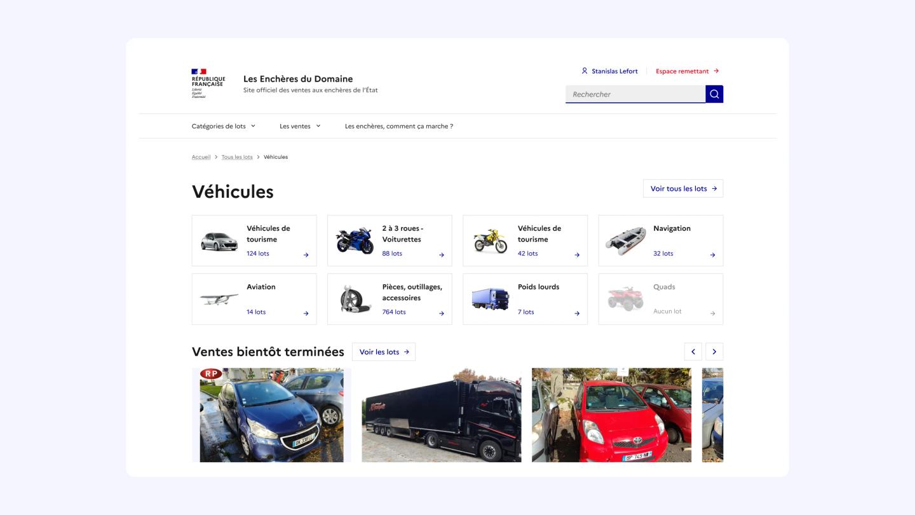Click the Aucun lot label
Screen dimensions: 915x515
tap(667, 312)
